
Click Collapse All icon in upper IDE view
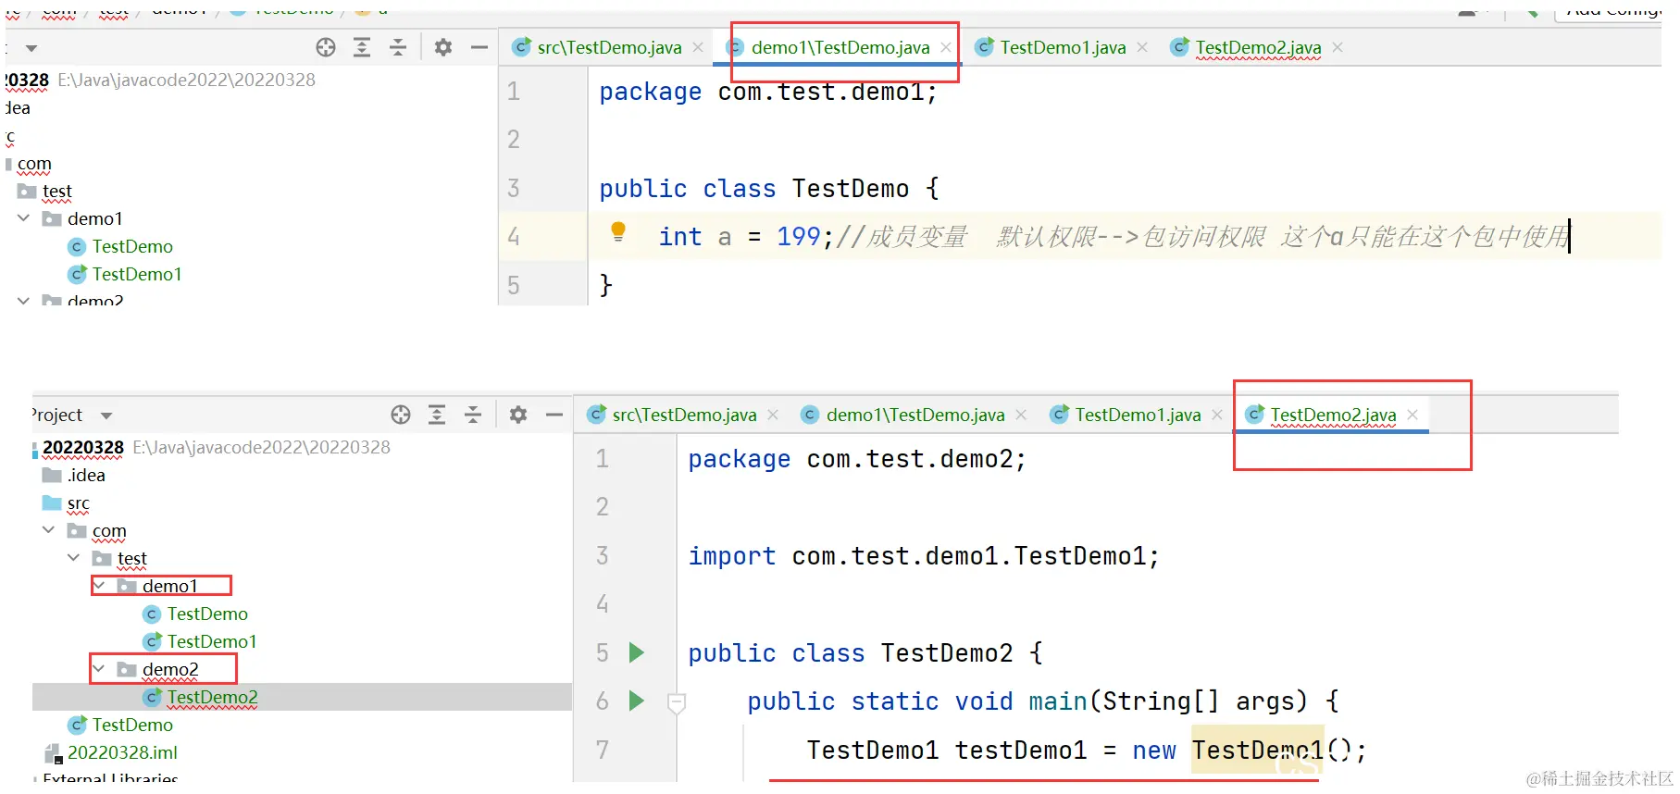398,47
